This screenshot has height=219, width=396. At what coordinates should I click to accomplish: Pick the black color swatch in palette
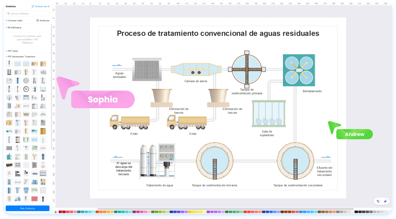[x=356, y=212]
